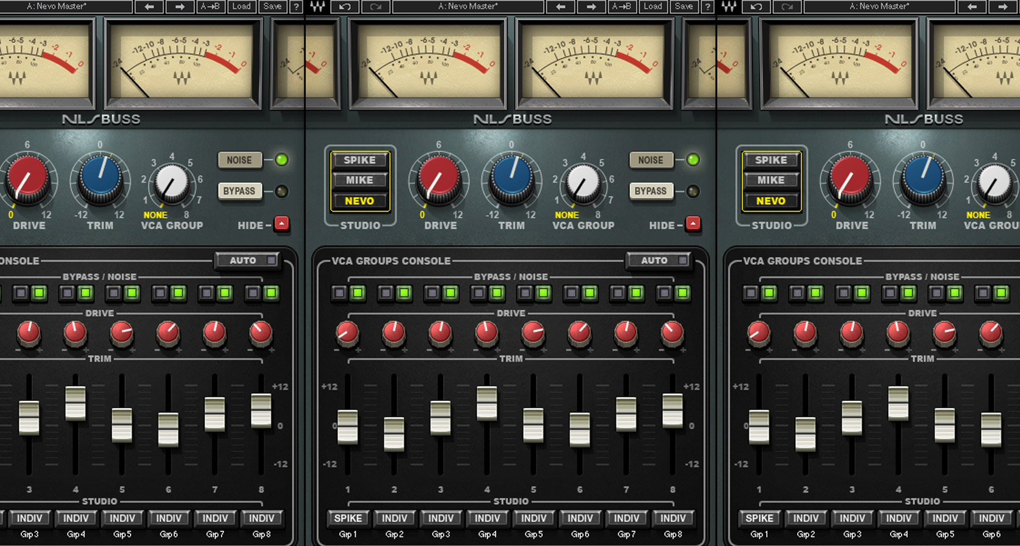Select SPIKE studio model in middle plugin
Image resolution: width=1020 pixels, height=546 pixels.
(360, 160)
